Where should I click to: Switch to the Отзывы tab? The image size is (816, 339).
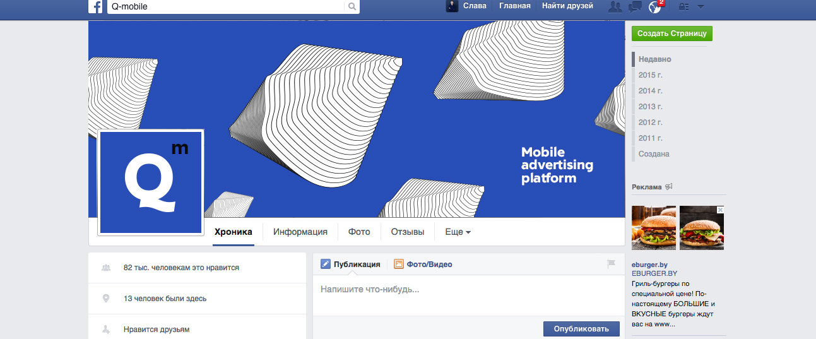408,232
